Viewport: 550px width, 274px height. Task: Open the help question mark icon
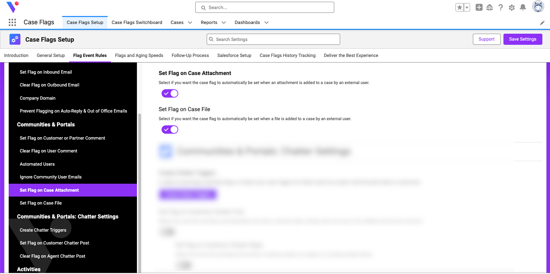coord(501,7)
